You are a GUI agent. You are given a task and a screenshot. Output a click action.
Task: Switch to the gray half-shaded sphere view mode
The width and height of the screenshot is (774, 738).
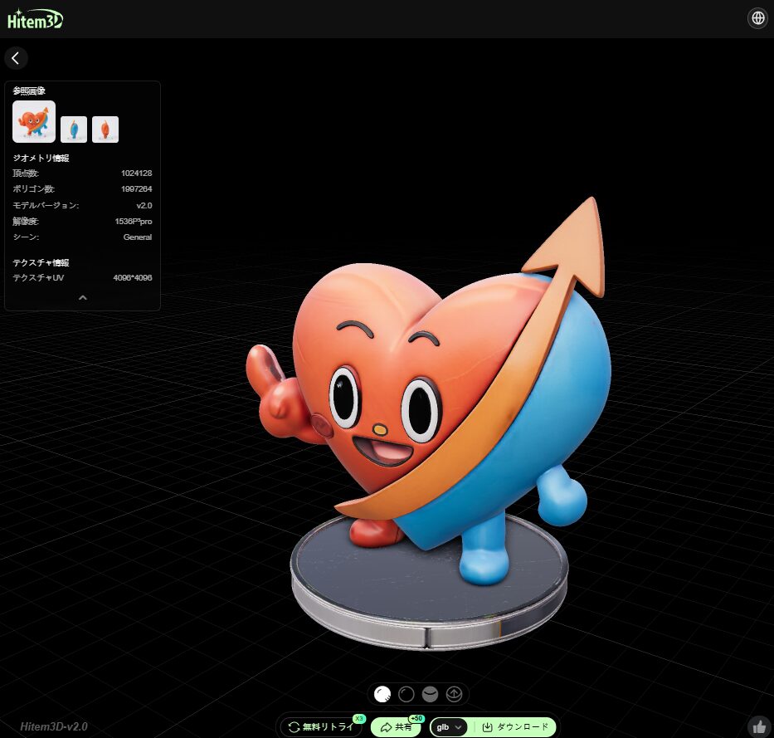(430, 694)
